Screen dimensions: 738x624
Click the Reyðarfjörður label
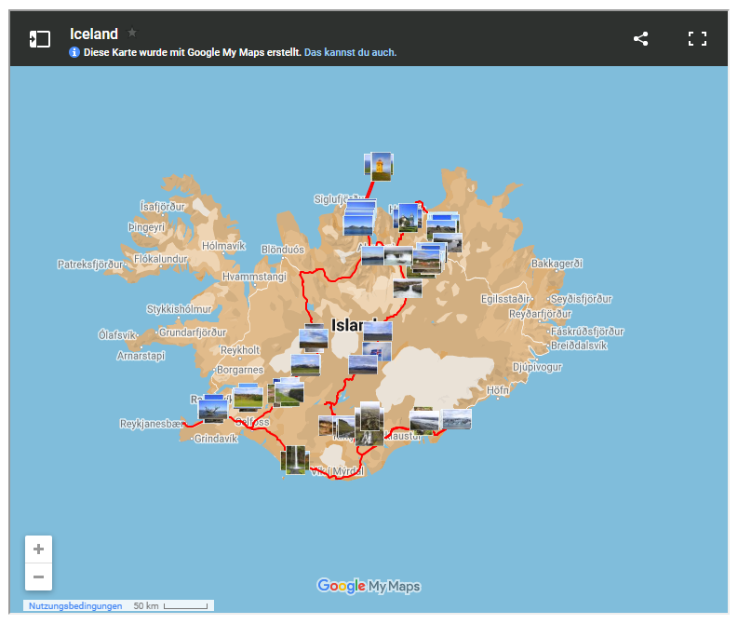[541, 314]
